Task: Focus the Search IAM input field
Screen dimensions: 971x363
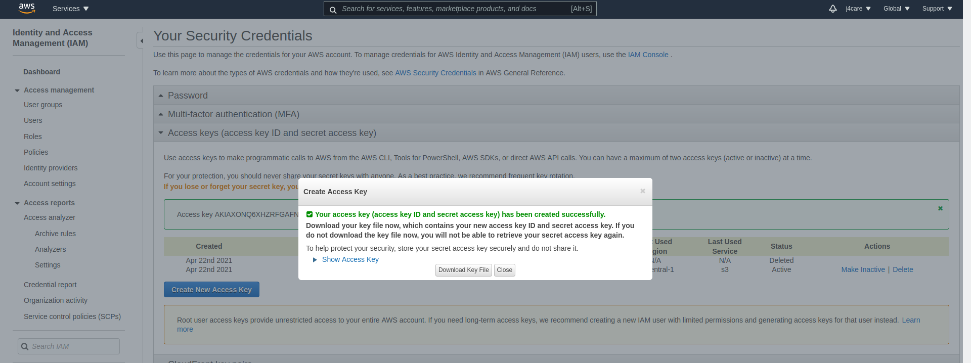Action: pyautogui.click(x=69, y=346)
